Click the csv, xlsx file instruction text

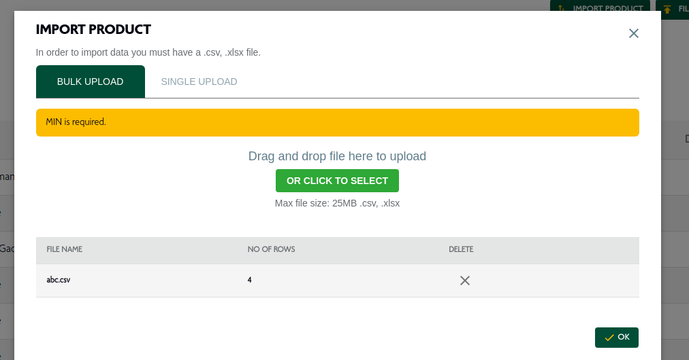pyautogui.click(x=148, y=52)
